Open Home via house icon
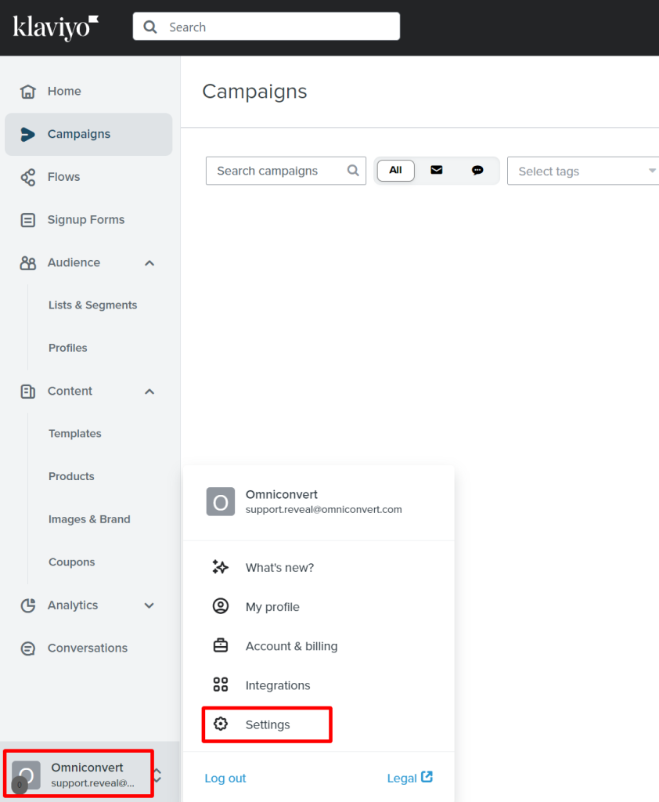 point(28,92)
